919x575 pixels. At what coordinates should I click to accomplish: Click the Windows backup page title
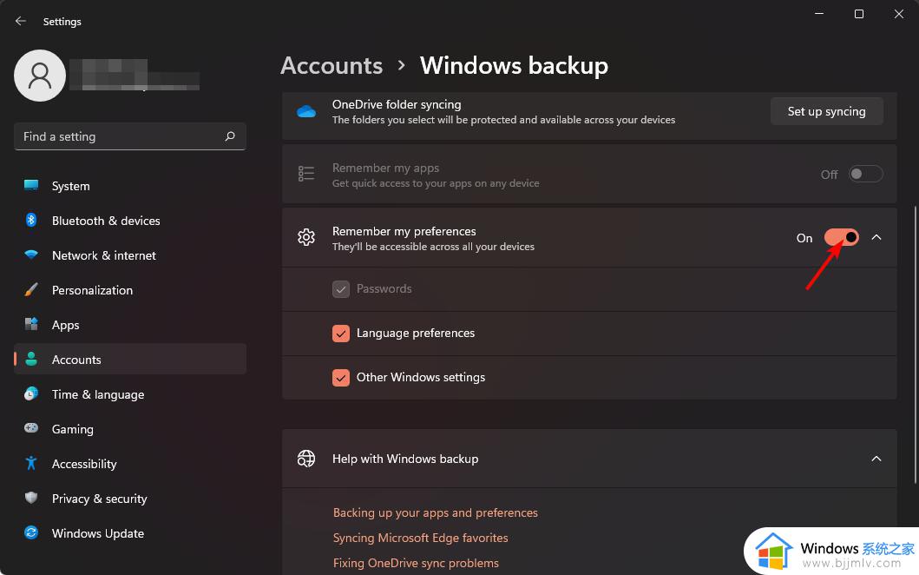point(514,65)
